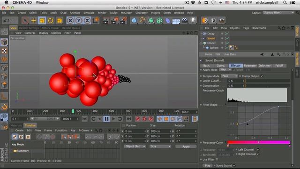Click the Frequency Color gradient bar
Screen dimensions: 300x169
[259, 142]
